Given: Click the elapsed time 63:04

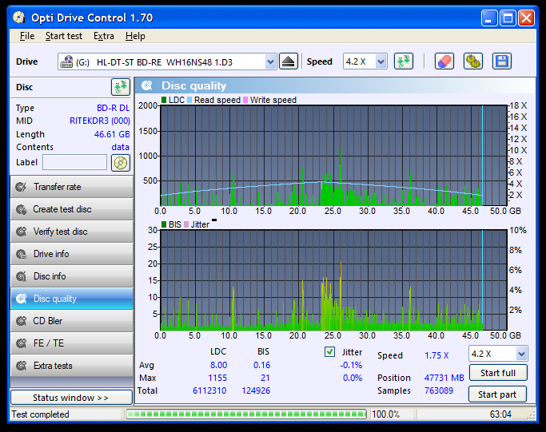Looking at the screenshot, I should click(500, 414).
